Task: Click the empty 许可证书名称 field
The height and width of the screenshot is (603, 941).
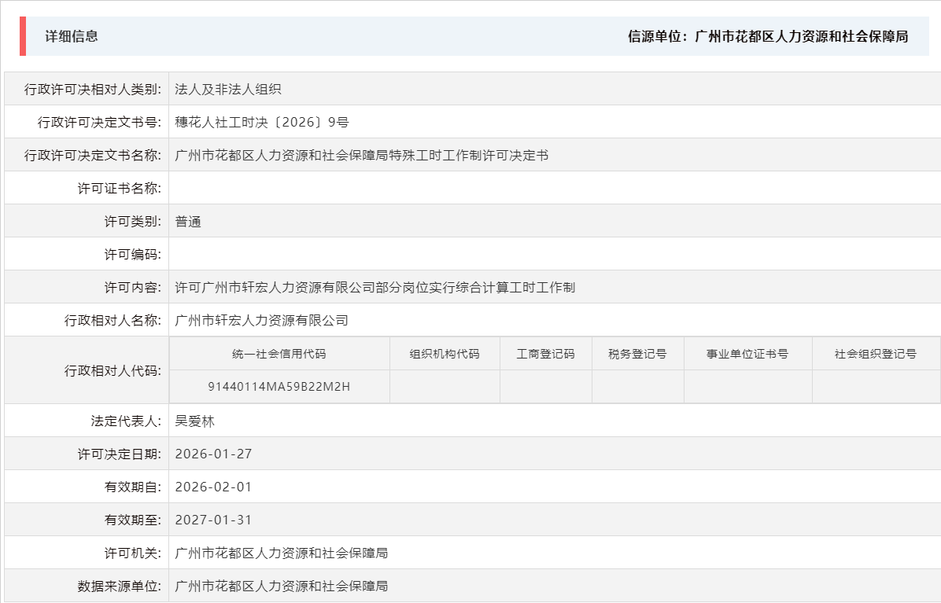Action: point(315,187)
